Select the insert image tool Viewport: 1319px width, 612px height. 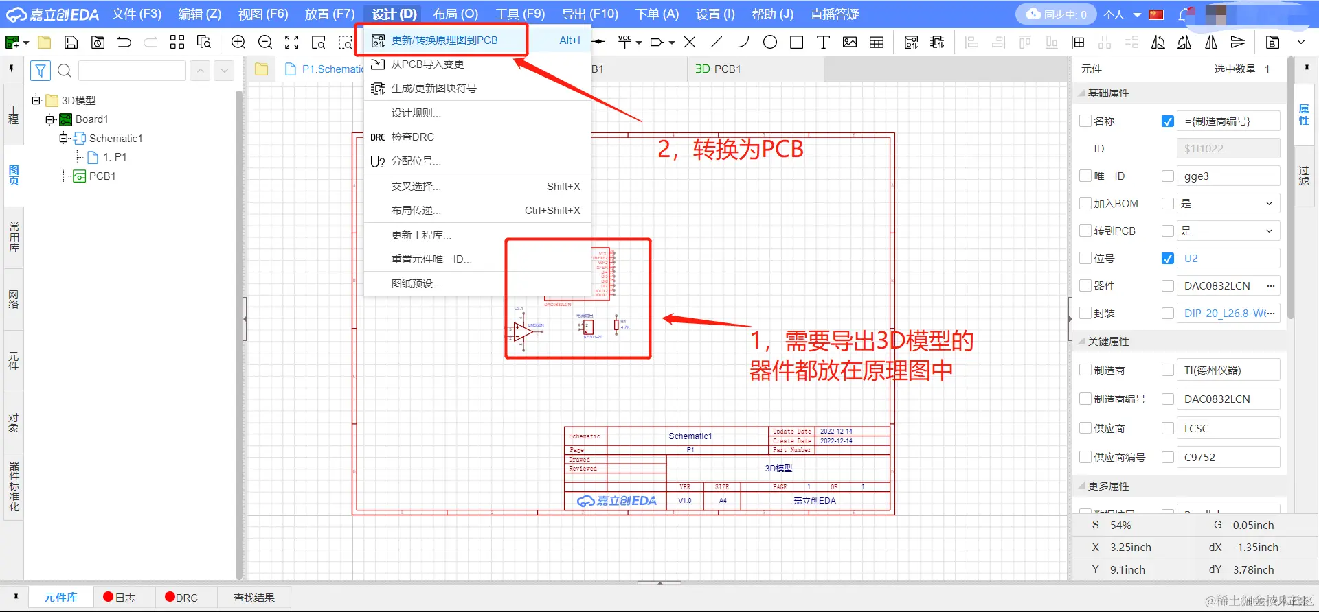pos(850,43)
